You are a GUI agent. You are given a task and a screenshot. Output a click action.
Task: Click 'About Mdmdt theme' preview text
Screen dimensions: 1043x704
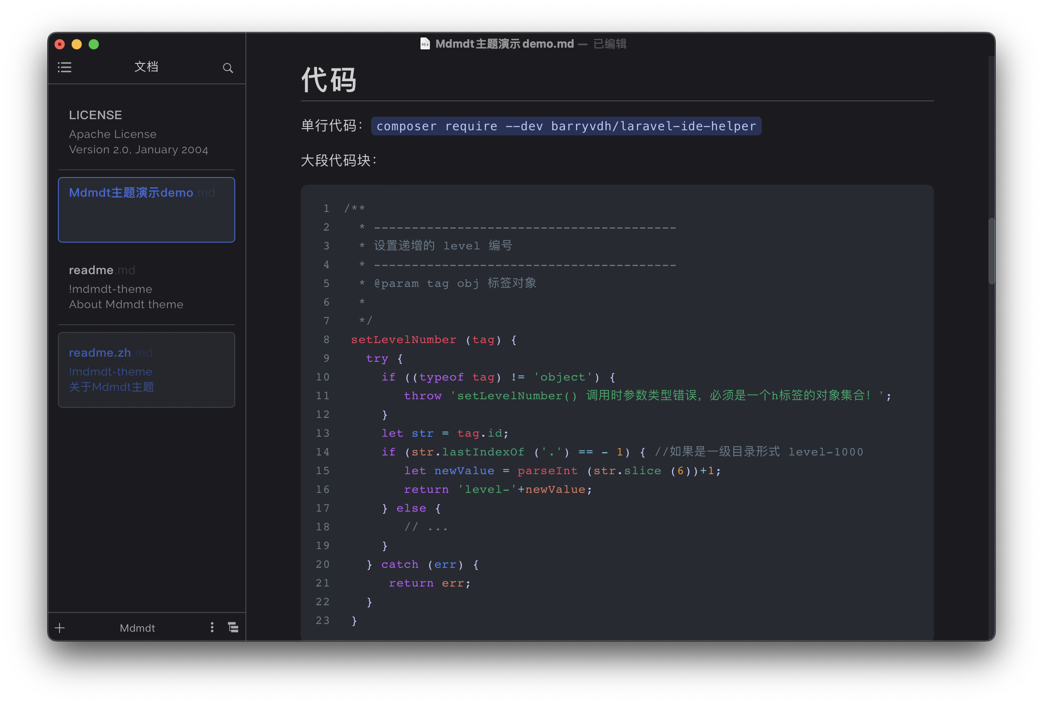click(x=126, y=304)
